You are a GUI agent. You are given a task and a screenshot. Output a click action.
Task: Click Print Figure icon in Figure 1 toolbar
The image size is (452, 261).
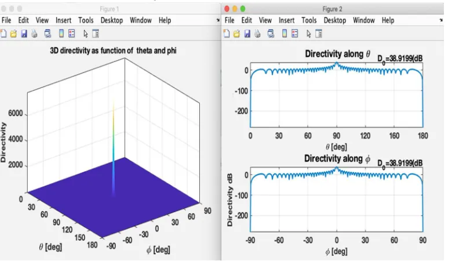click(34, 34)
